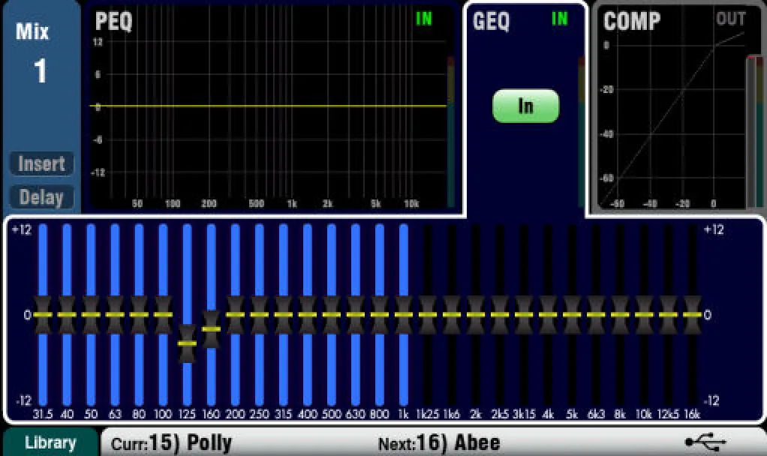The height and width of the screenshot is (456, 767).
Task: Click the 50 Hz GEQ fader
Action: pyautogui.click(x=91, y=315)
